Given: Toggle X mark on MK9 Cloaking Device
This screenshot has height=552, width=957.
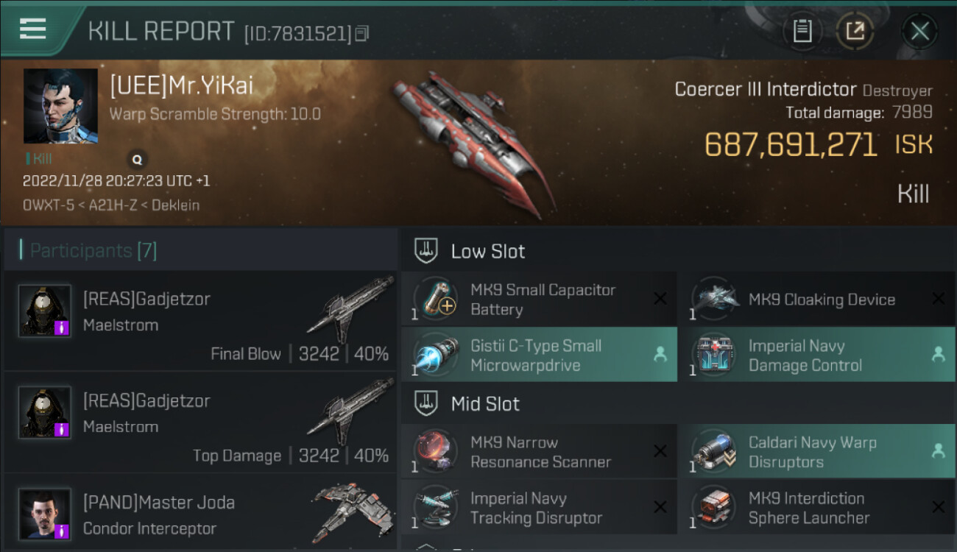Looking at the screenshot, I should point(938,299).
